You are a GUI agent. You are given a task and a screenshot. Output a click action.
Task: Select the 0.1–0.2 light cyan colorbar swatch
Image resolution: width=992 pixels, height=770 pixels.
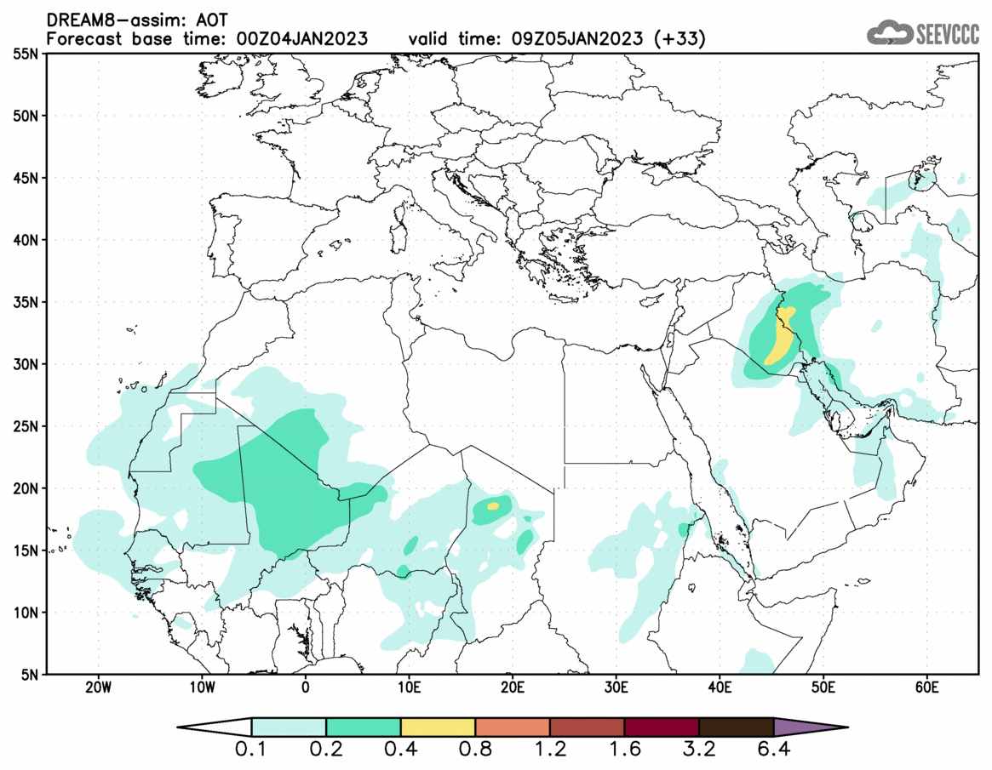289,727
